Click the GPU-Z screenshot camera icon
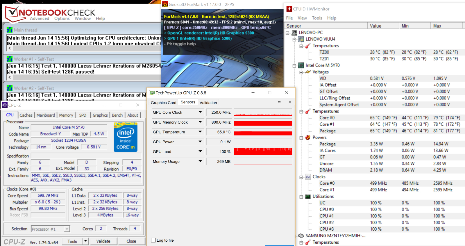Image resolution: width=465 pixels, height=246 pixels. [279, 102]
